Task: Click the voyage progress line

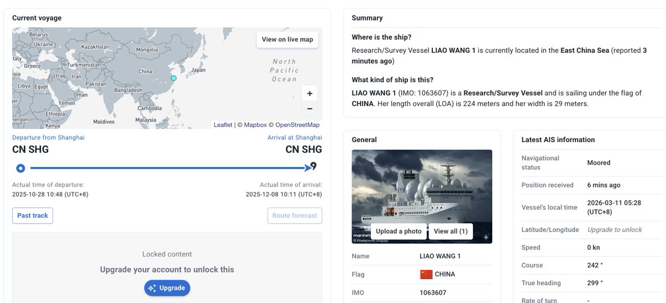Action: coord(168,168)
